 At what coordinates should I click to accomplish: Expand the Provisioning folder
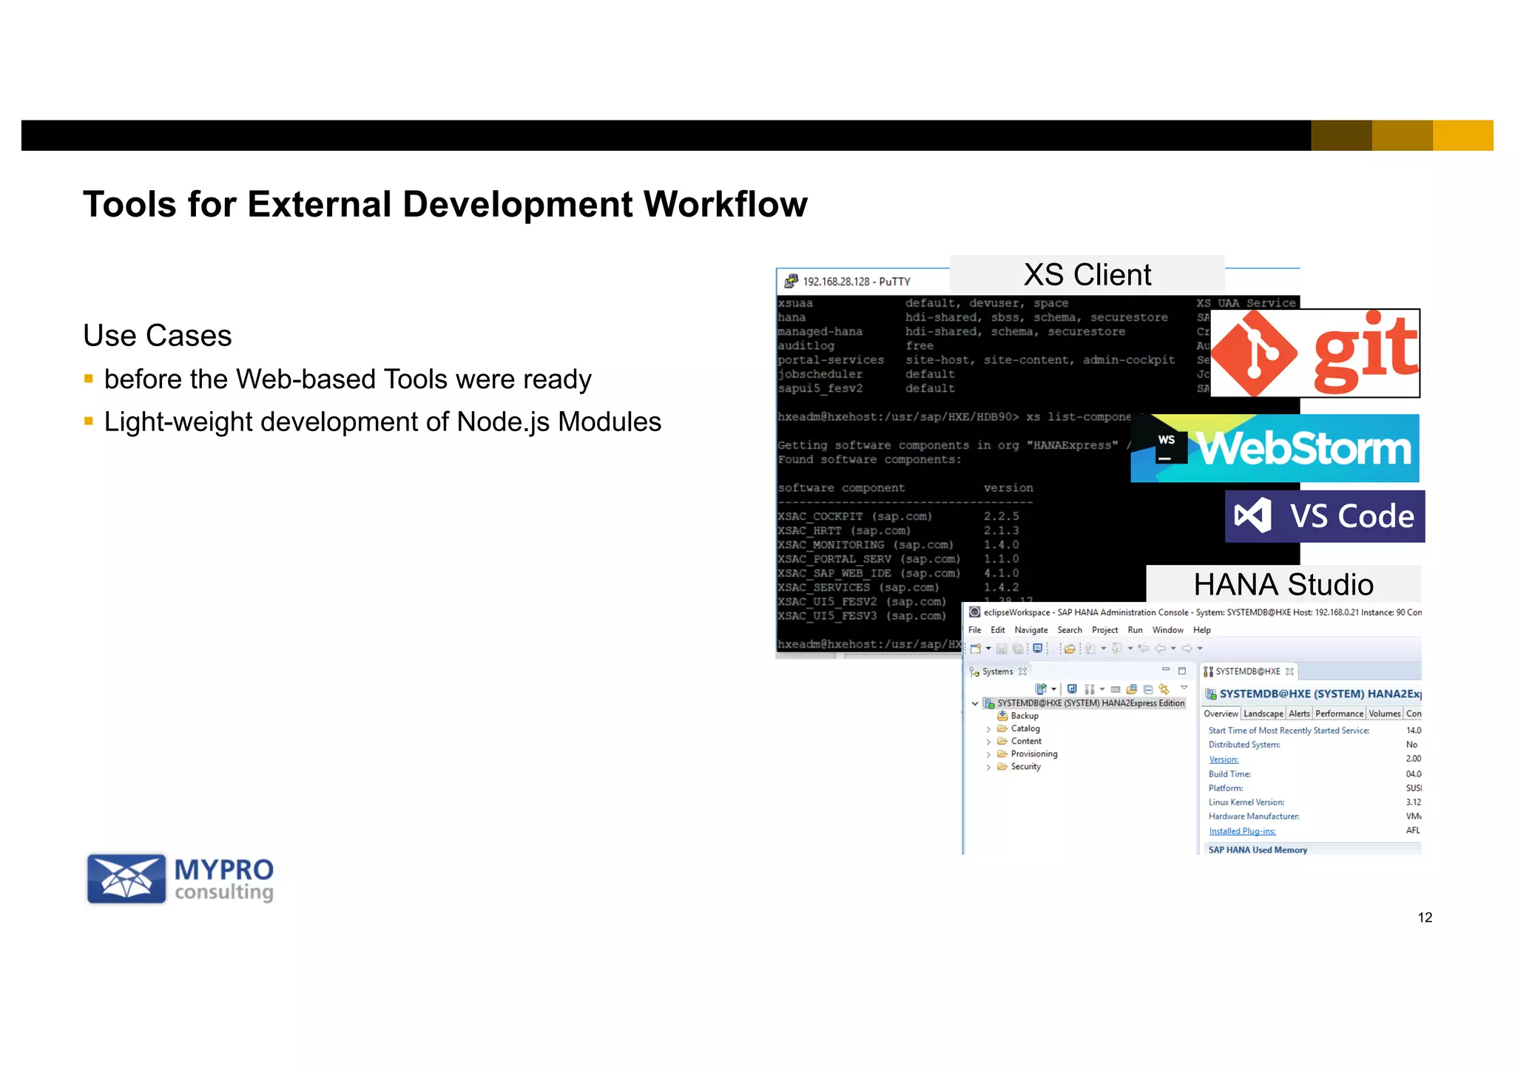click(x=988, y=754)
